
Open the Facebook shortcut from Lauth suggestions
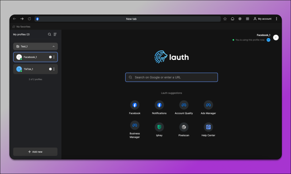click(x=134, y=105)
